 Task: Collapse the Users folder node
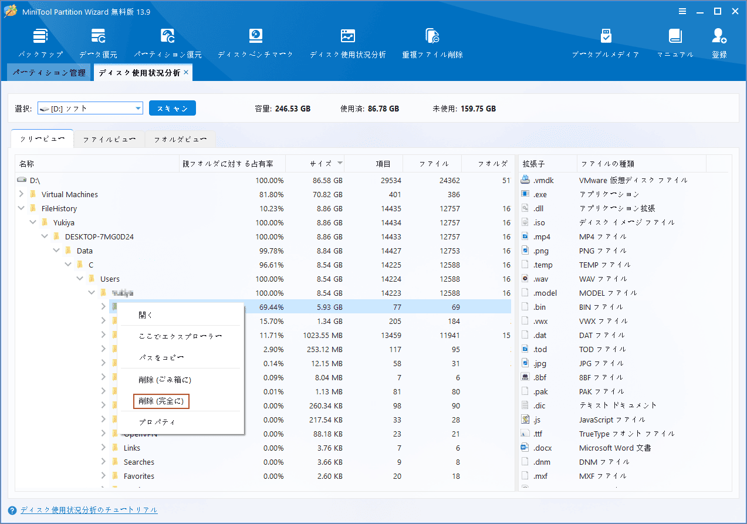pyautogui.click(x=80, y=278)
